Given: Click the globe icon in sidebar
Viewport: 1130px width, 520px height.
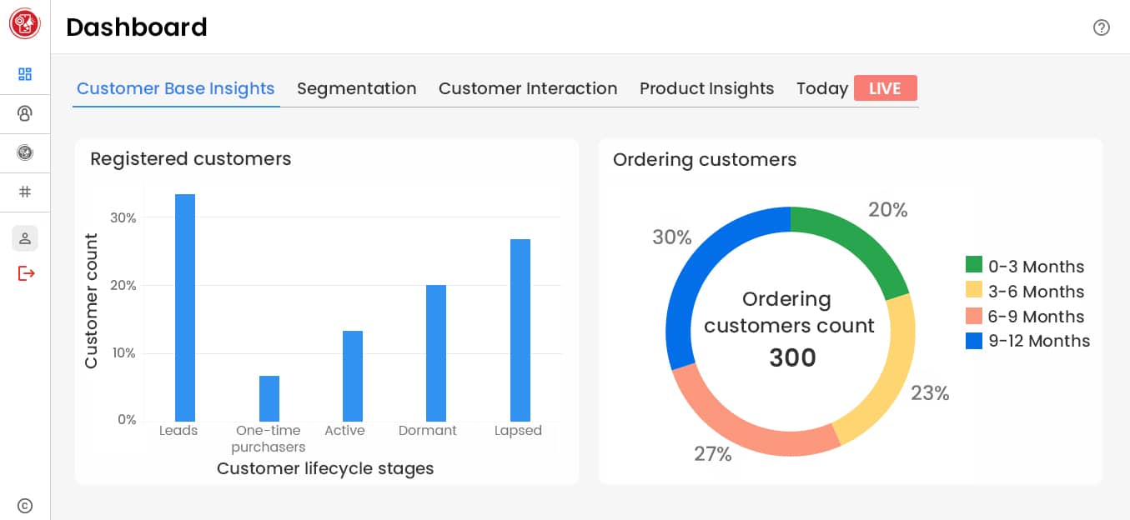Looking at the screenshot, I should point(25,152).
